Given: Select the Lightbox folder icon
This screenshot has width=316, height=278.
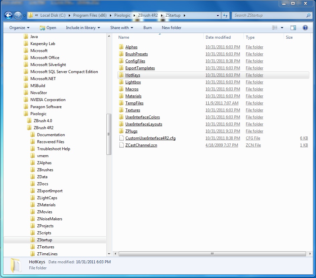Looking at the screenshot, I should [121, 82].
